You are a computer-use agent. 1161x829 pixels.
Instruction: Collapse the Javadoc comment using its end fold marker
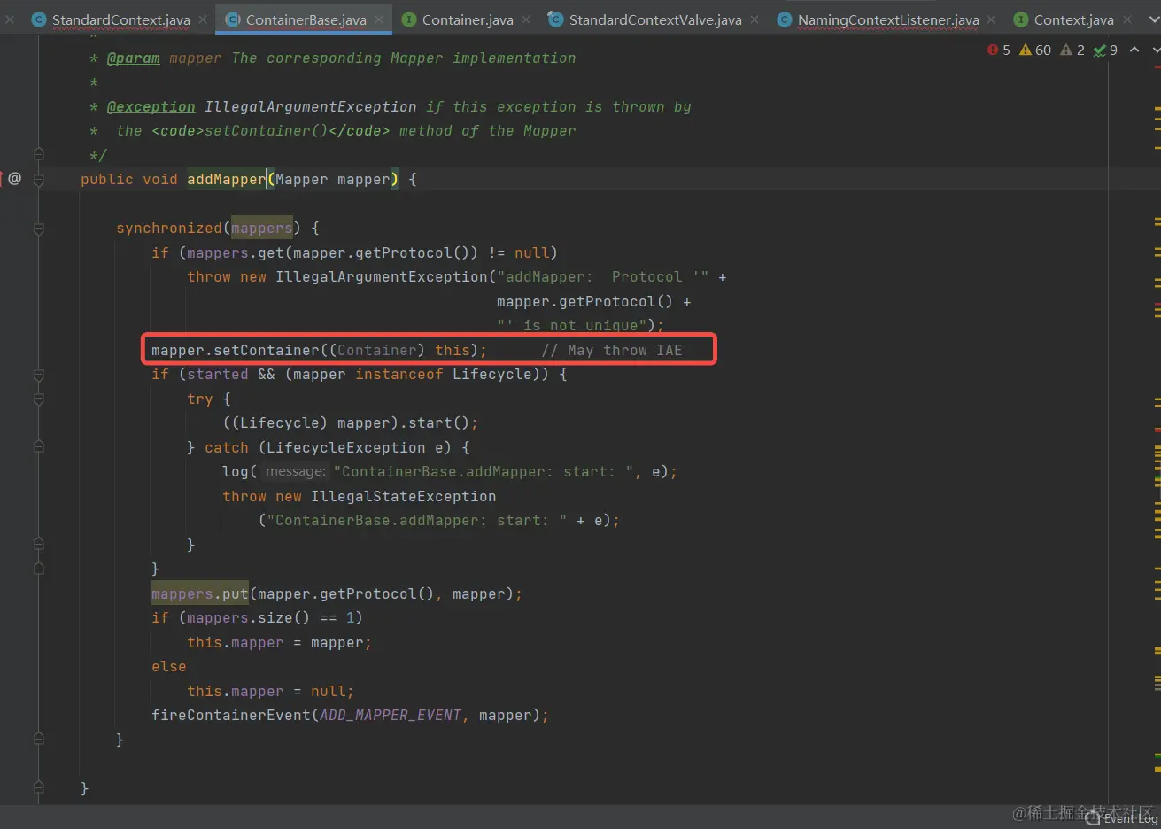point(39,155)
